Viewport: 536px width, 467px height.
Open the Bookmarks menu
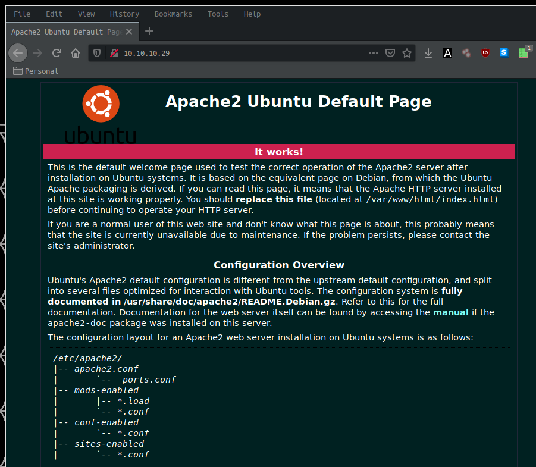point(173,14)
